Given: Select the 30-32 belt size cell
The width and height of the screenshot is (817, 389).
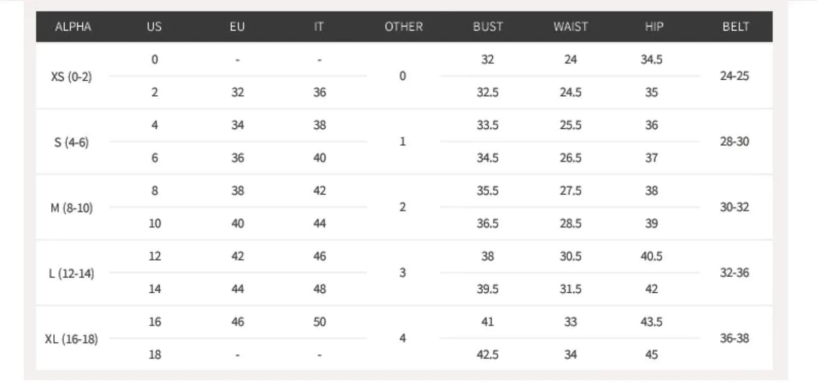Looking at the screenshot, I should 734,207.
